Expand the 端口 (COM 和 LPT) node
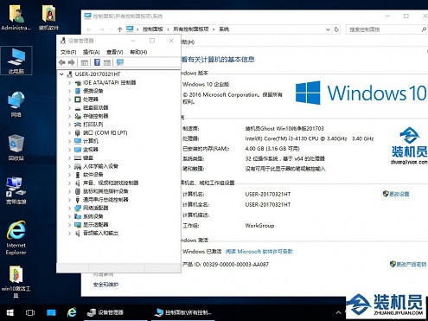This screenshot has height=321, width=428. click(69, 133)
